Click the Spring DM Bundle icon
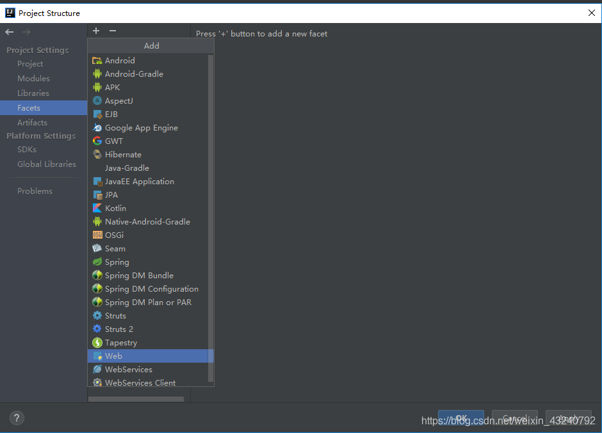602x433 pixels. [x=97, y=276]
